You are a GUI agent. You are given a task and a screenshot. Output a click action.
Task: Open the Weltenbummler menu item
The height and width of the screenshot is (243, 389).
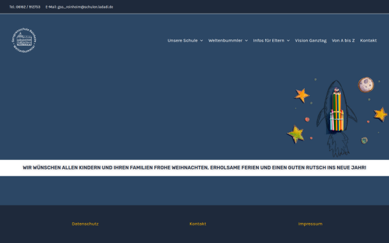[x=225, y=40]
